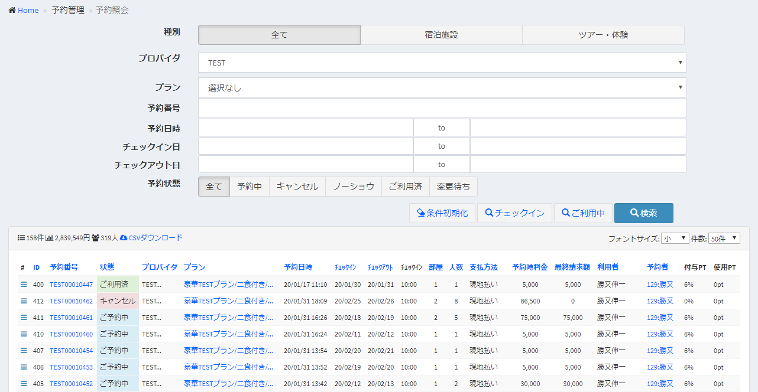Sort table by 状態 column header
Viewport: 758px width, 392px height.
pos(107,267)
